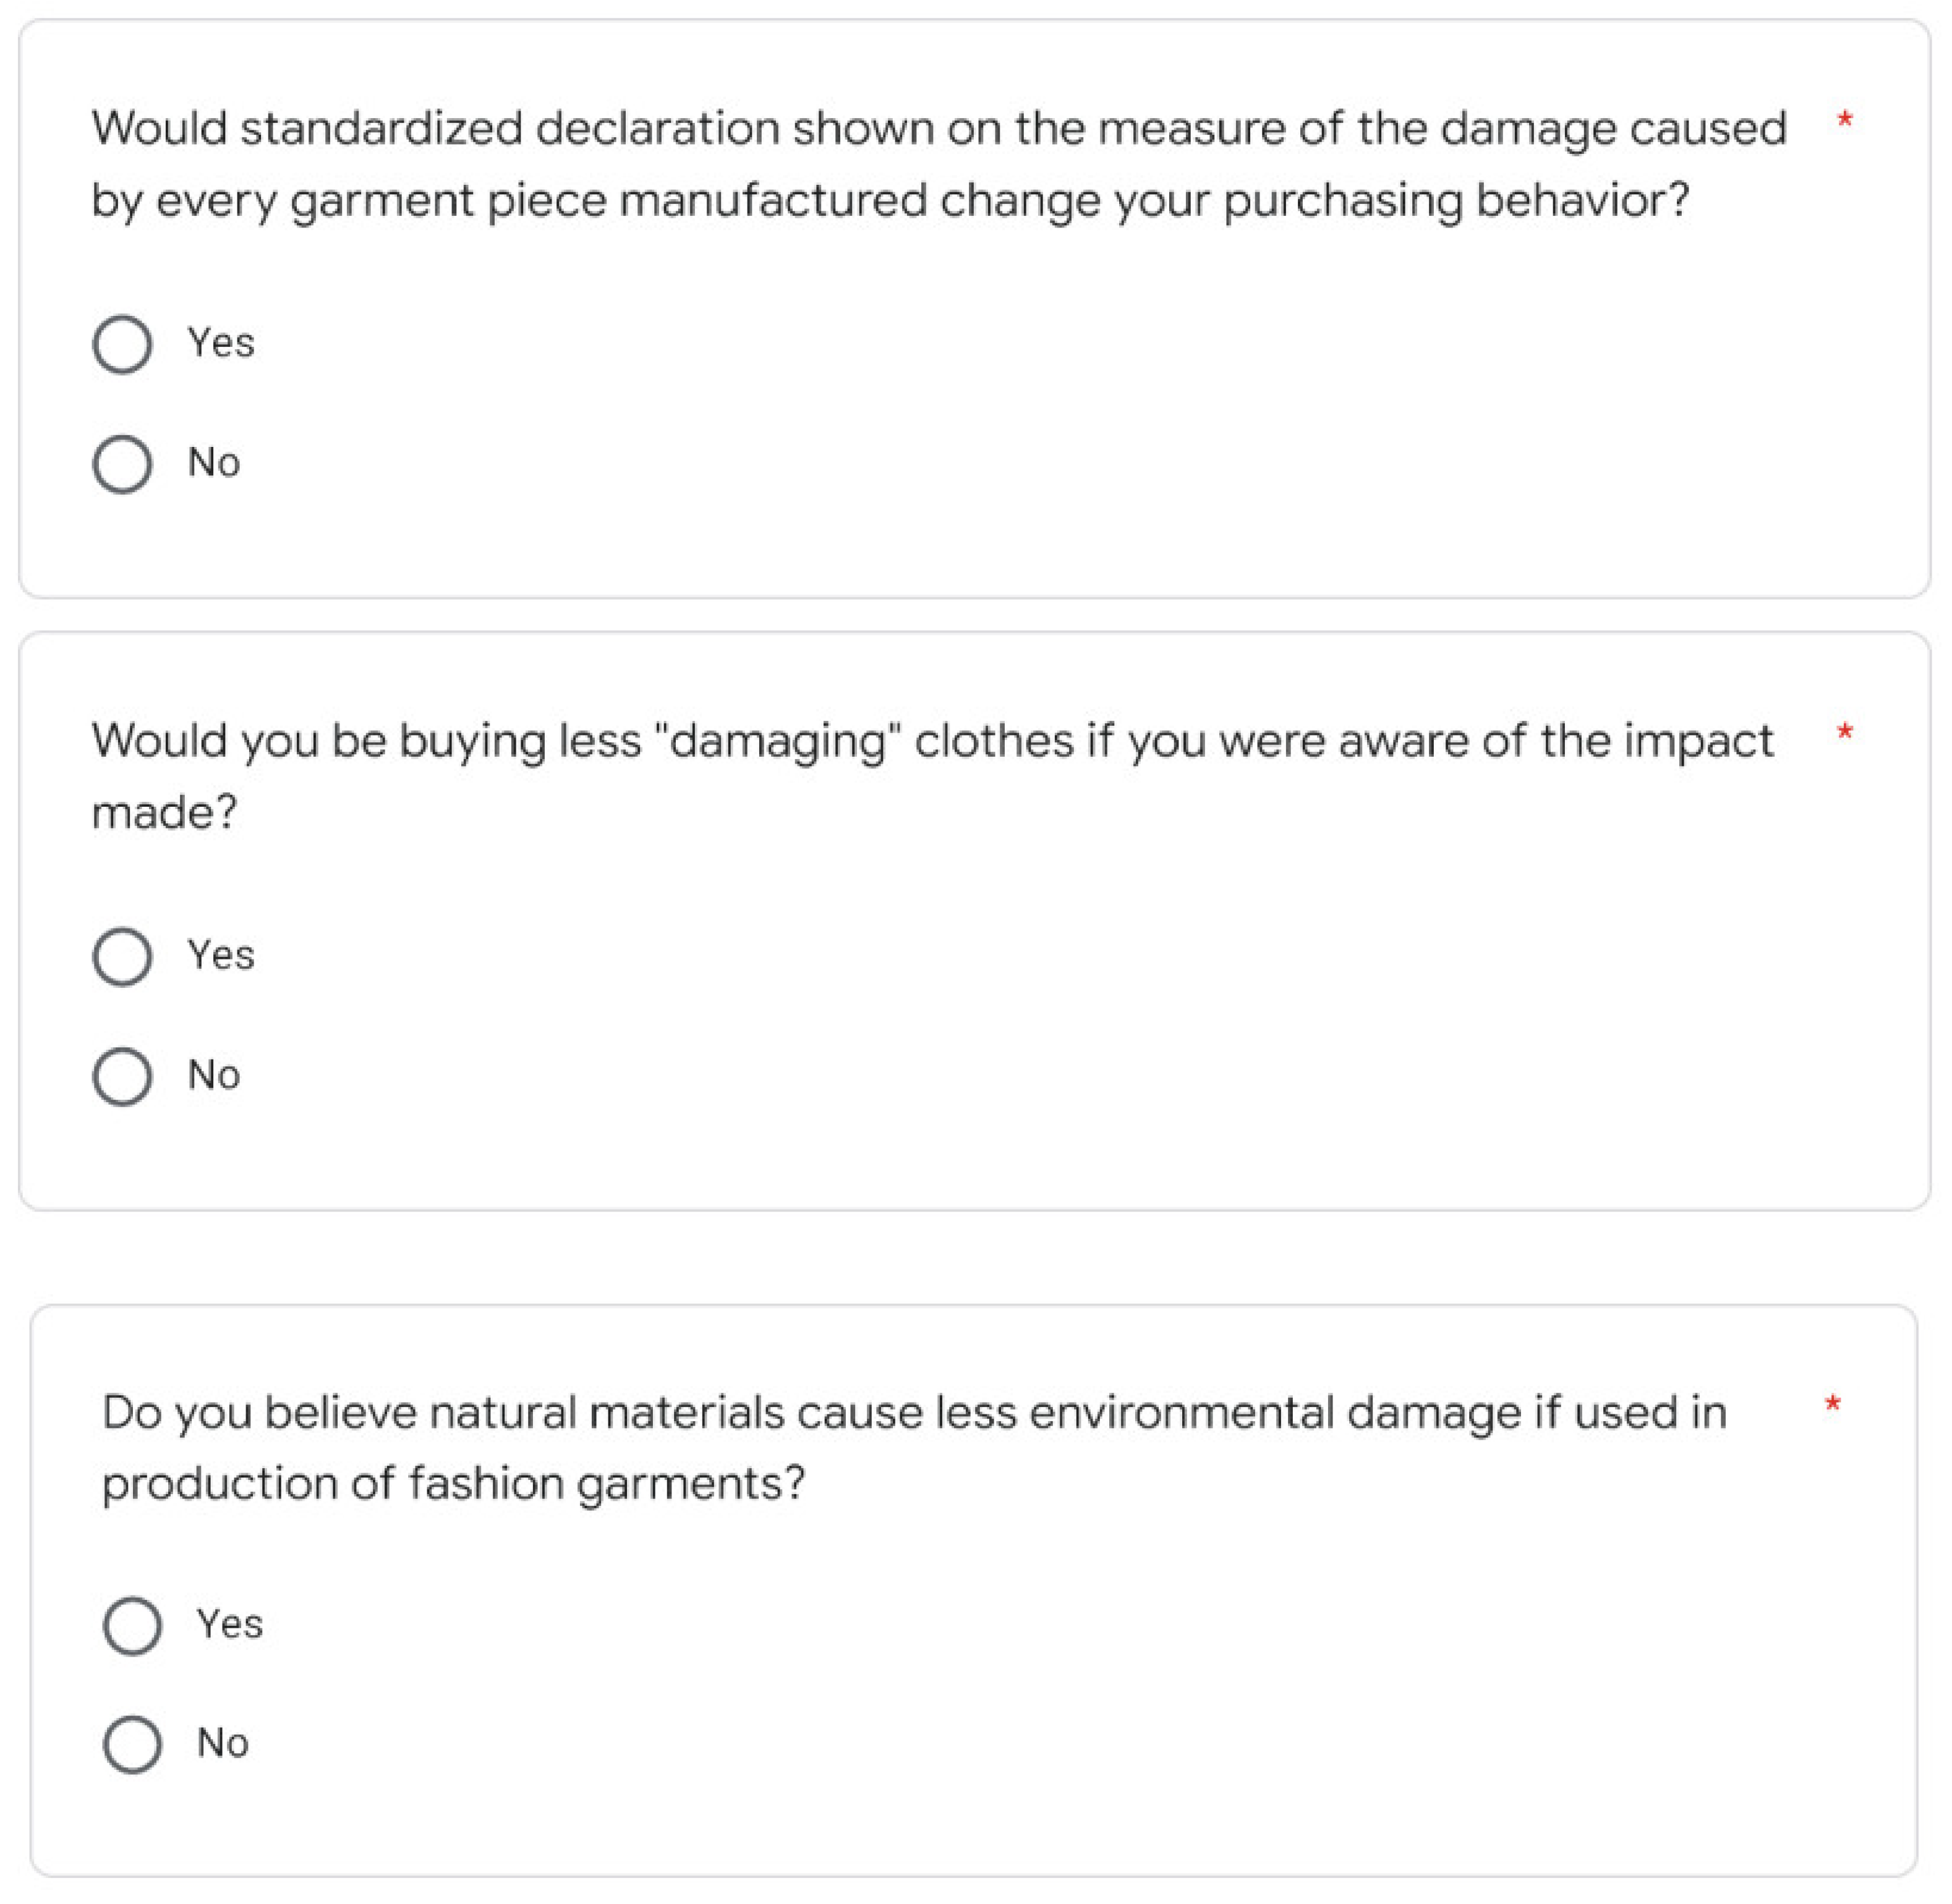The height and width of the screenshot is (1904, 1952).
Task: Click the word "made?" in the second question
Action: (x=165, y=812)
